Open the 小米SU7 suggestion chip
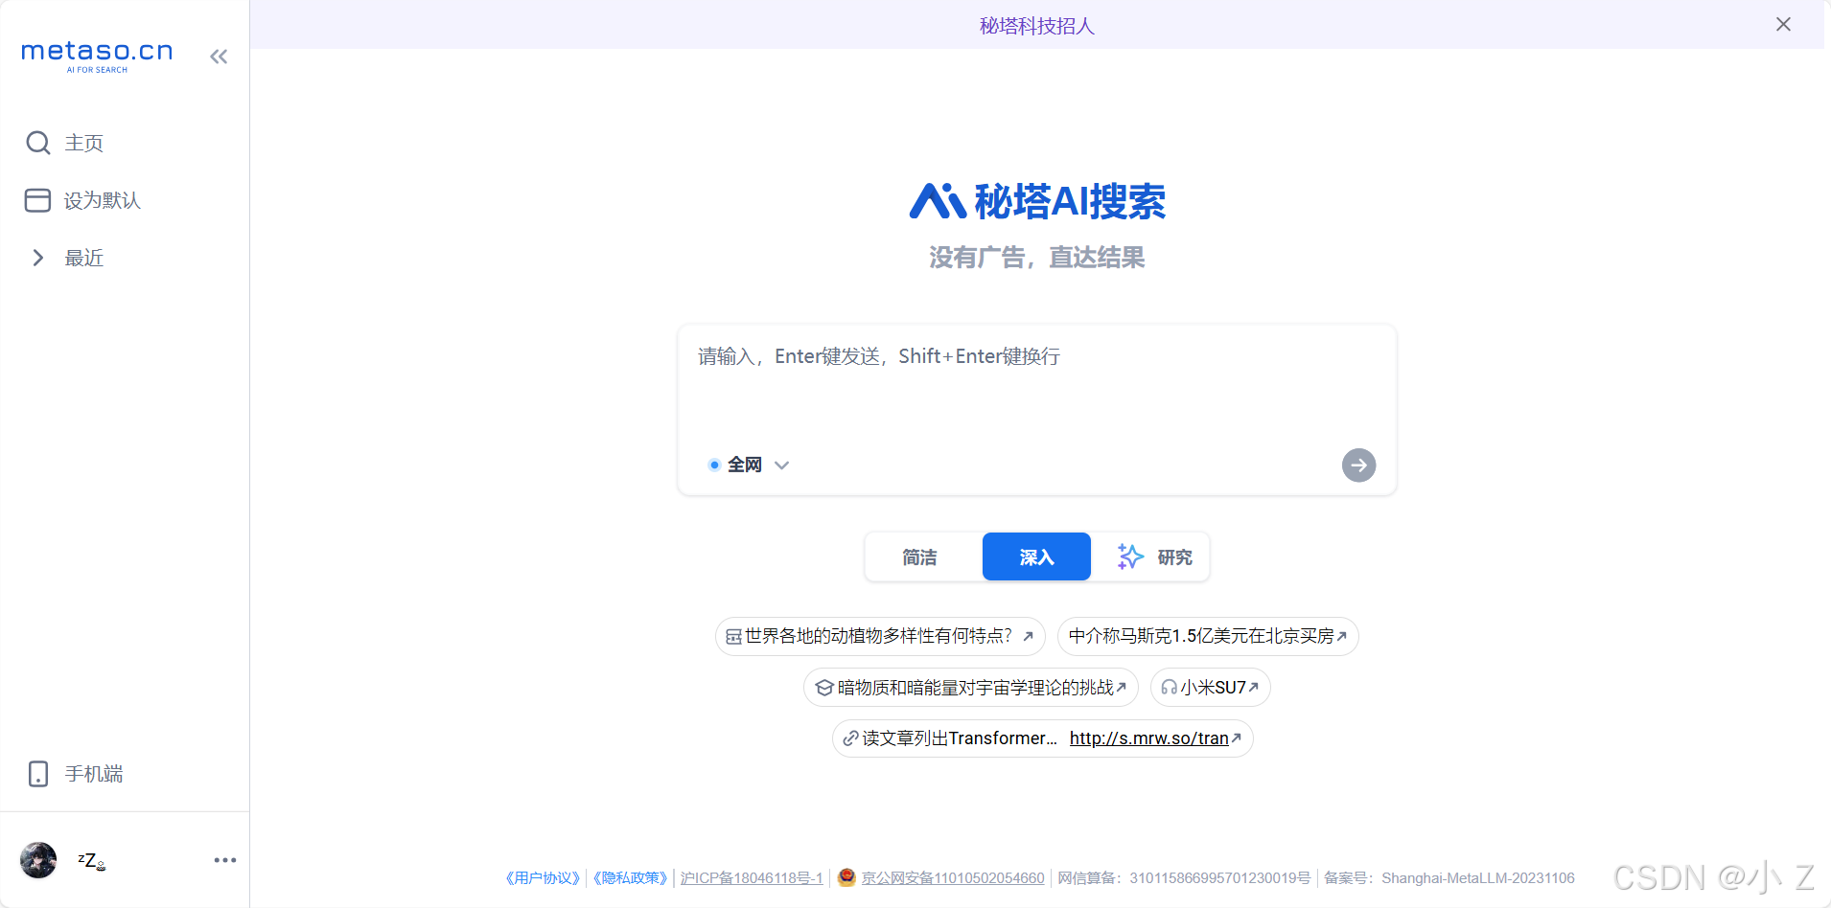This screenshot has width=1831, height=908. pyautogui.click(x=1211, y=688)
